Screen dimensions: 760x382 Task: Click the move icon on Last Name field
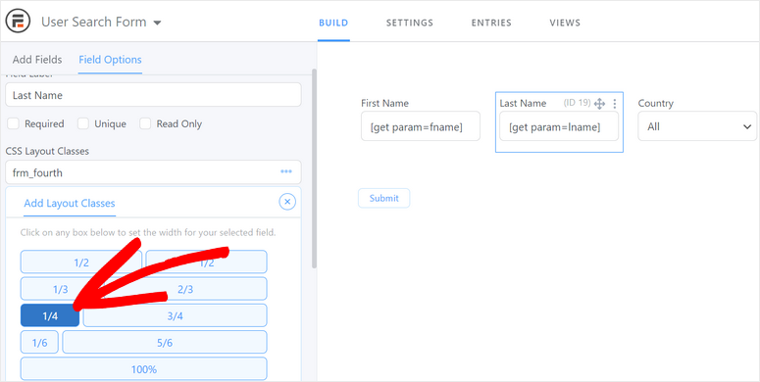[599, 104]
